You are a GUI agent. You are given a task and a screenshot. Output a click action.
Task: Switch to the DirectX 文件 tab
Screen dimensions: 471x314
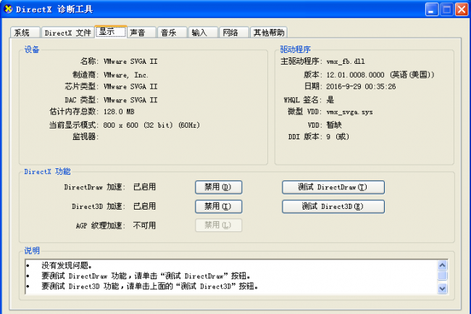tap(67, 33)
